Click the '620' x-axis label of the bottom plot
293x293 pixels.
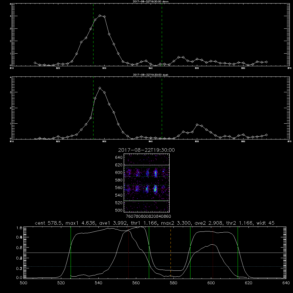[x=248, y=283]
